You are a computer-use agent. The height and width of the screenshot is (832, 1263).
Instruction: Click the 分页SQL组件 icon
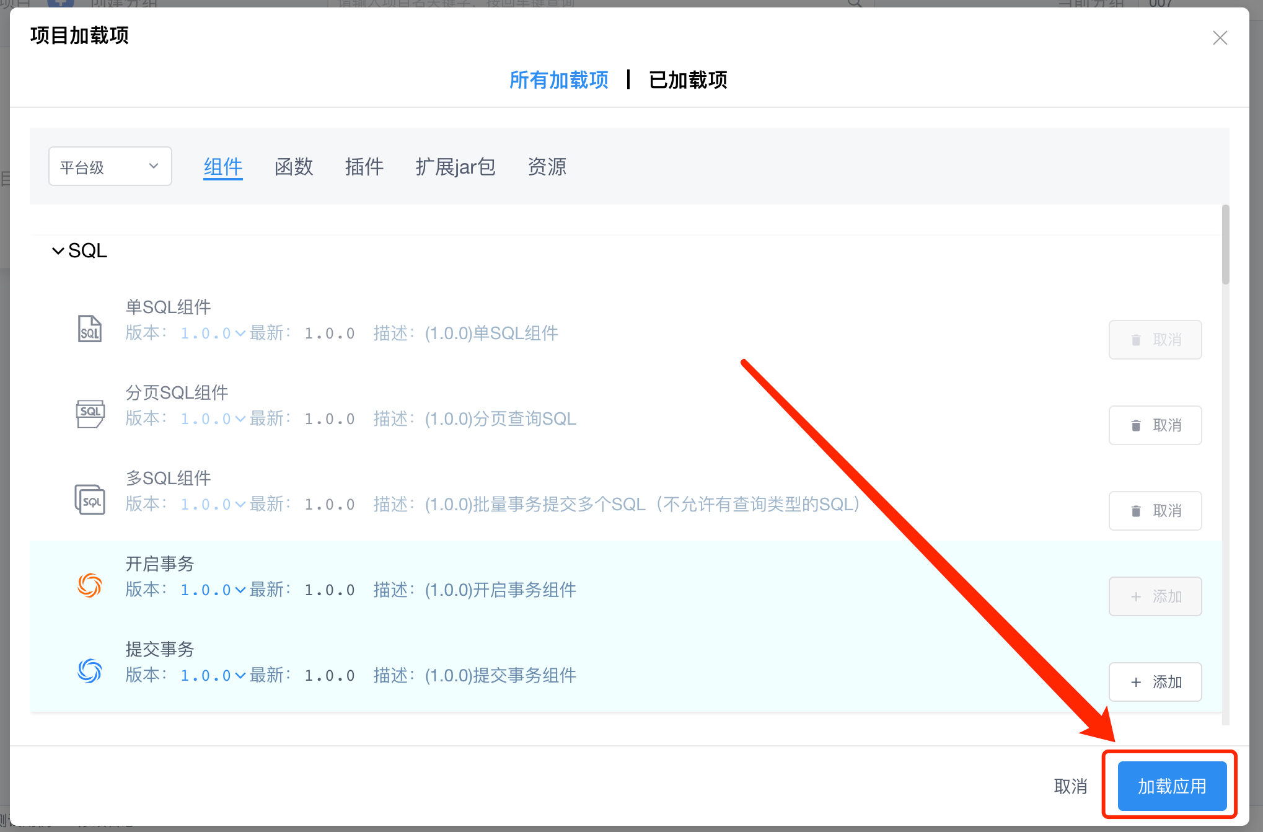[90, 414]
